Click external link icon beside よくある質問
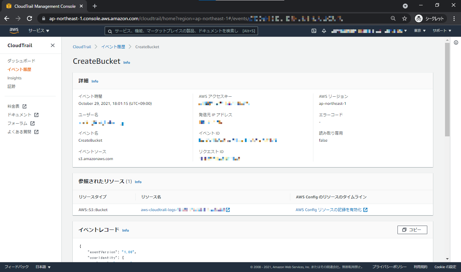Screen dimensions: 461x272 click(36, 132)
